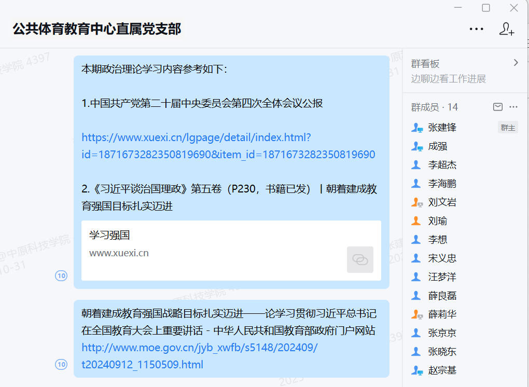Image resolution: width=529 pixels, height=387 pixels.
Task: Click the group title 公共体育教育中心直属党支部
Action: click(x=97, y=29)
